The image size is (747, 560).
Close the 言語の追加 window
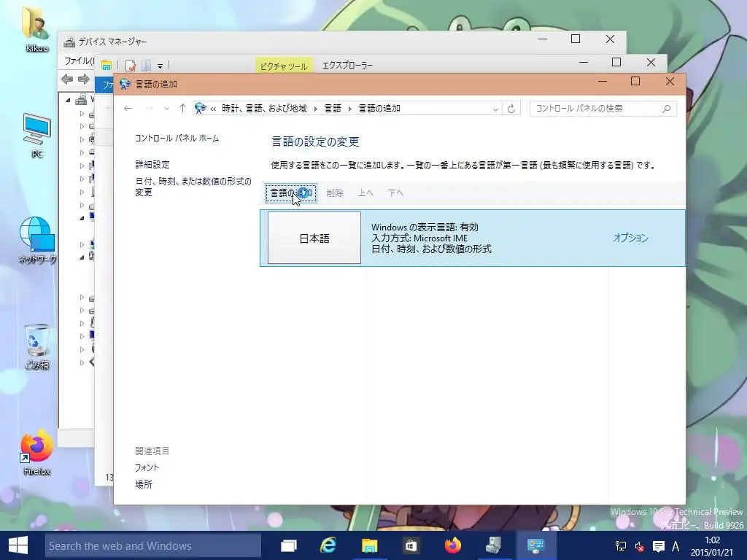(x=670, y=82)
